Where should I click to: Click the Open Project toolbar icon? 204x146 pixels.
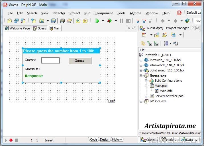pyautogui.click(x=69, y=21)
